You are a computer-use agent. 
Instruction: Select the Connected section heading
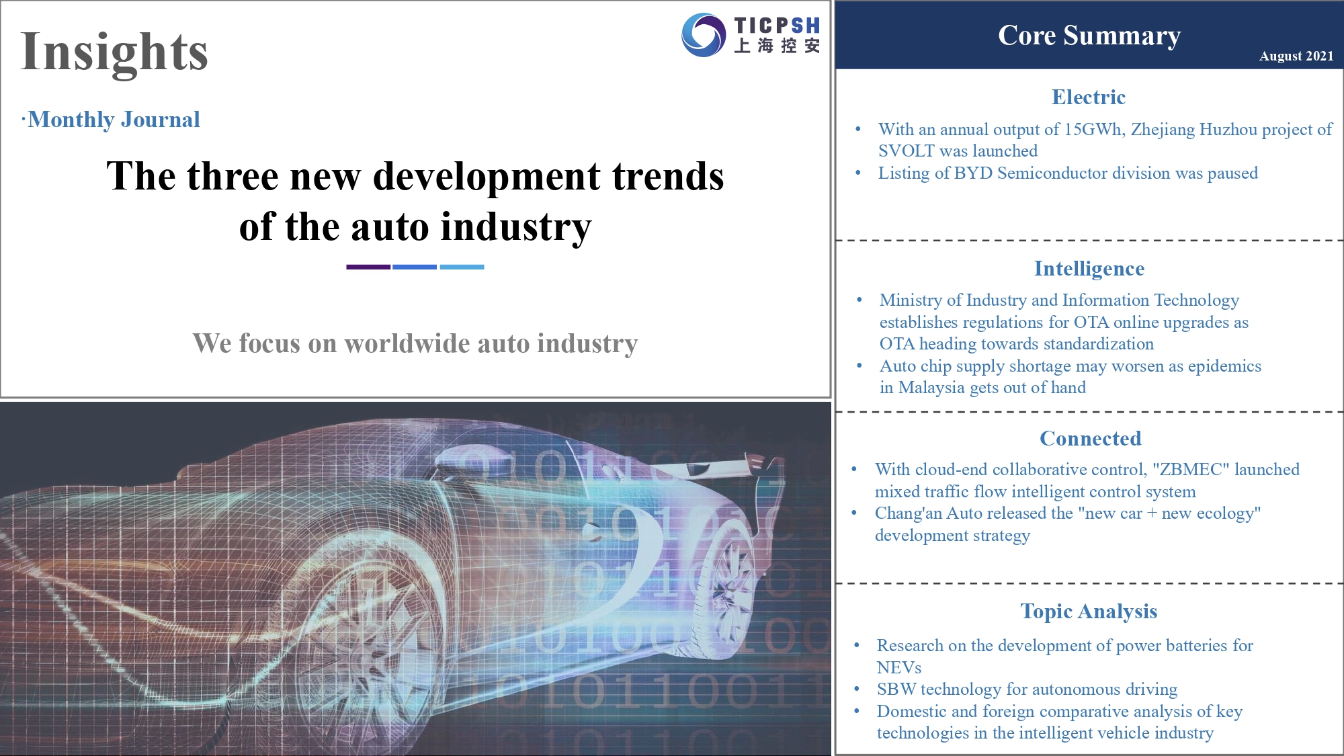pyautogui.click(x=1090, y=438)
